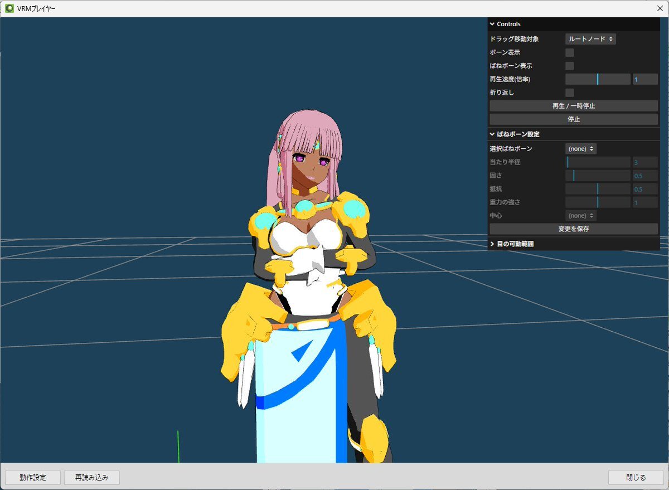Click the 抵抗 slider
Screen dimensions: 669x490
click(598, 189)
